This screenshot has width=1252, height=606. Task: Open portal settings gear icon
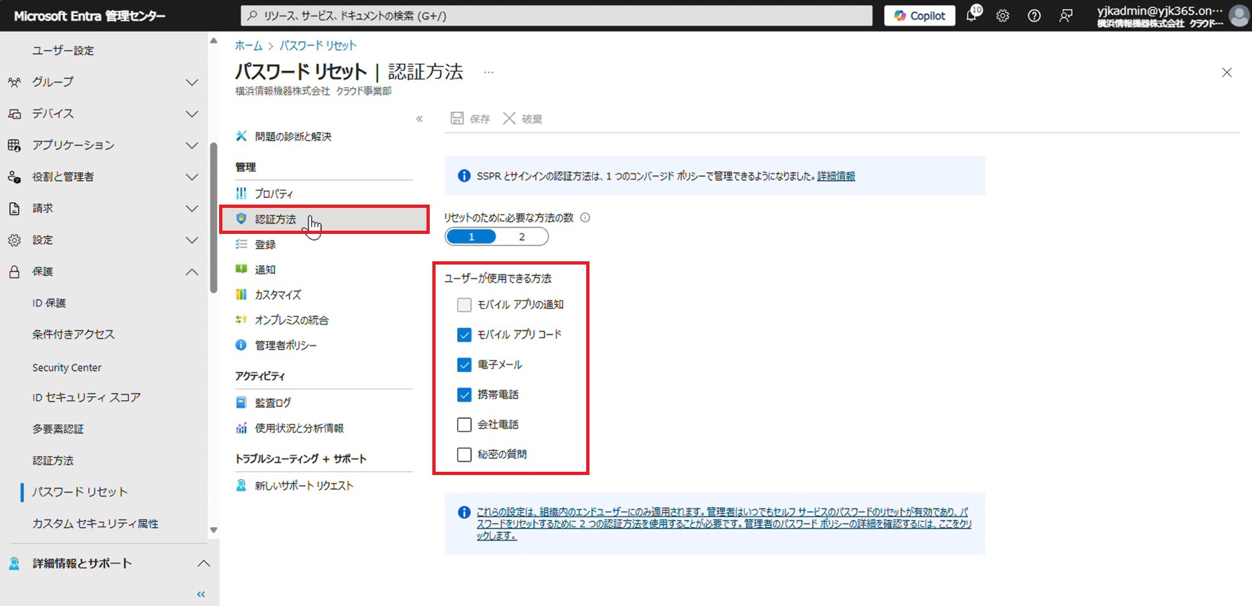tap(1002, 16)
